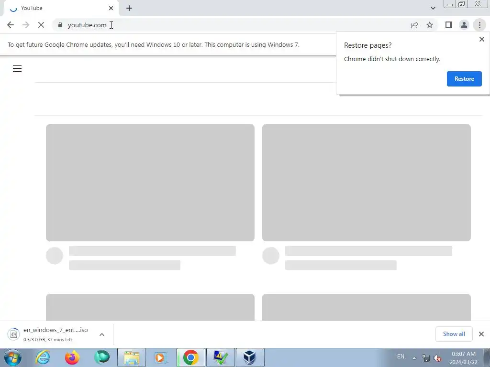The height and width of the screenshot is (367, 490).
Task: Open Windows Media Player taskbar icon
Action: 161,357
